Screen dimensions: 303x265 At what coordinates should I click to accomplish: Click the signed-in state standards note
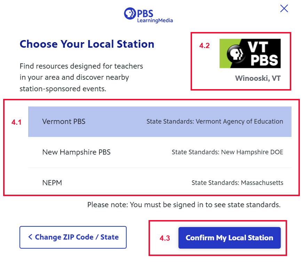(x=184, y=205)
